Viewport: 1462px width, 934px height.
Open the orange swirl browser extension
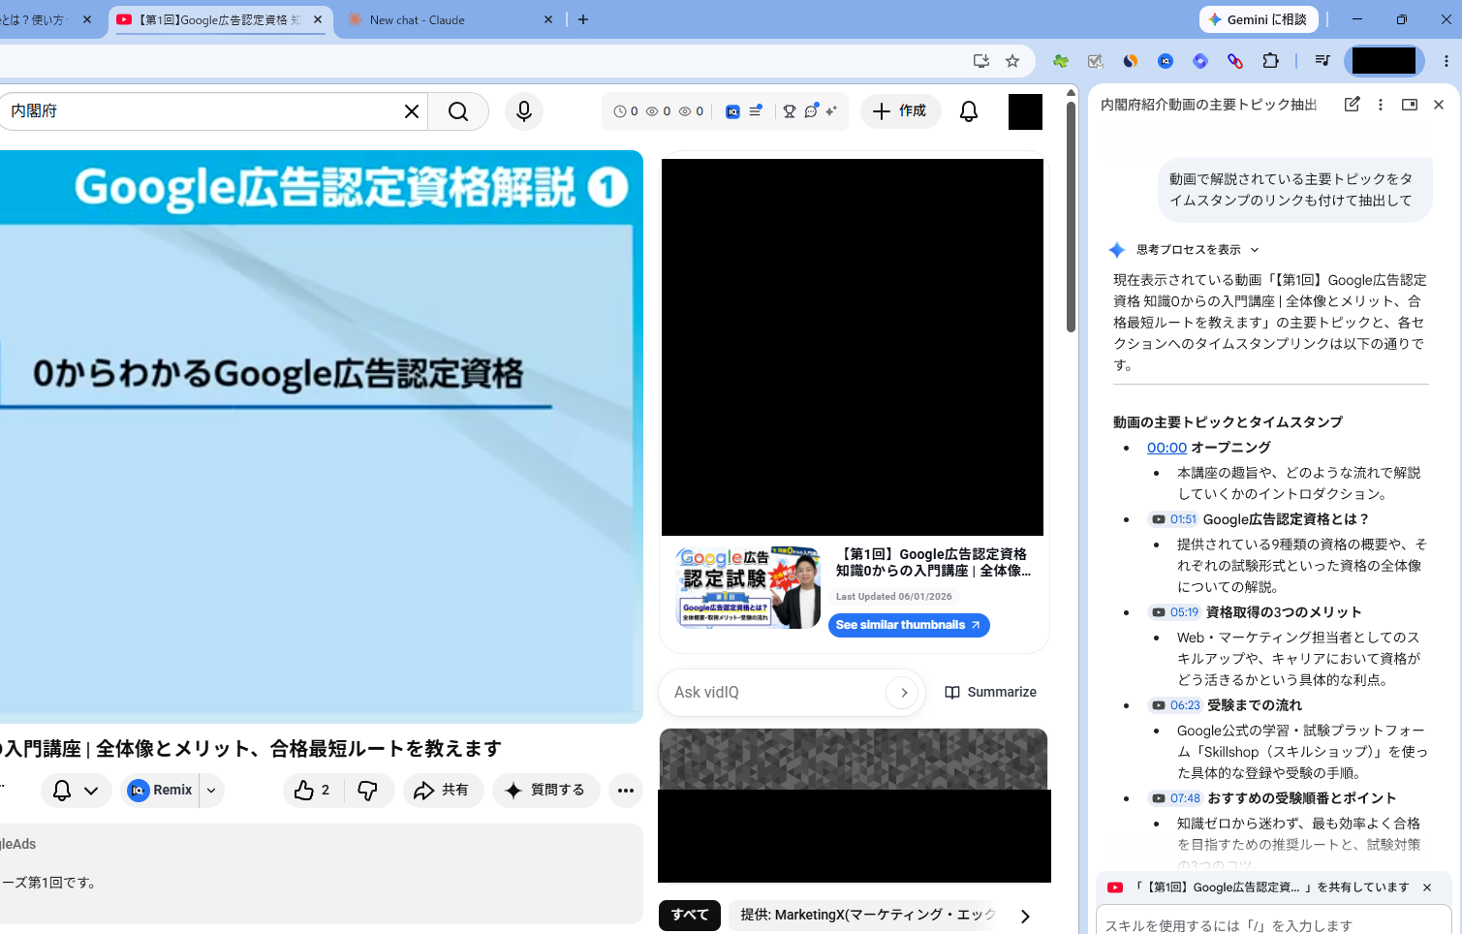click(1131, 61)
